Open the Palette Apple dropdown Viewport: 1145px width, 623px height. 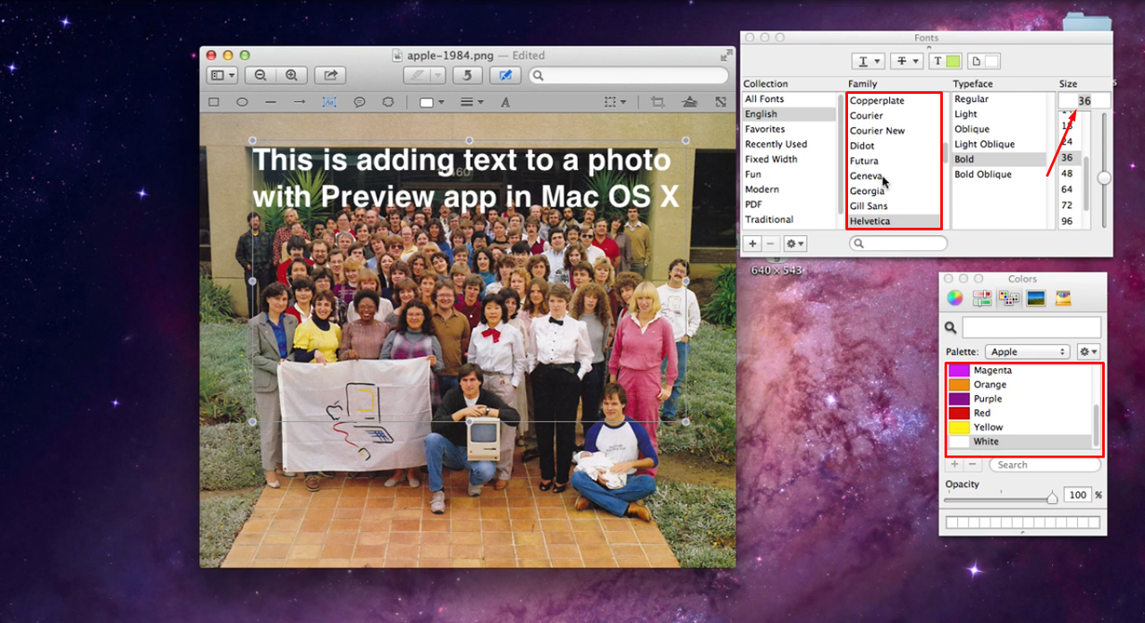click(x=1026, y=352)
